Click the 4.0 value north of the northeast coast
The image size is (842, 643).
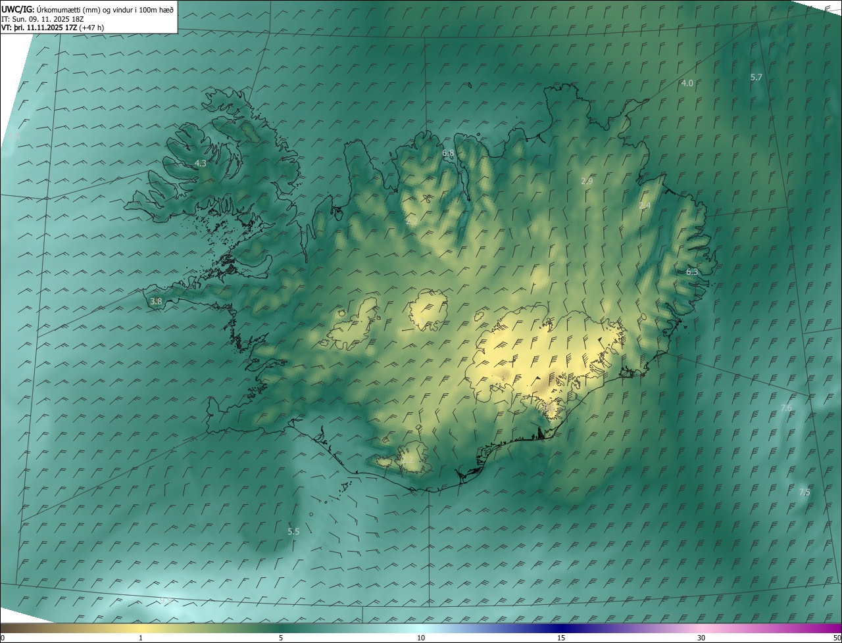point(687,83)
